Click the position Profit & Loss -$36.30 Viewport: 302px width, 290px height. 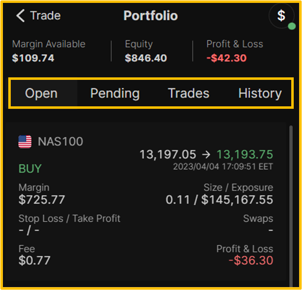(x=251, y=260)
